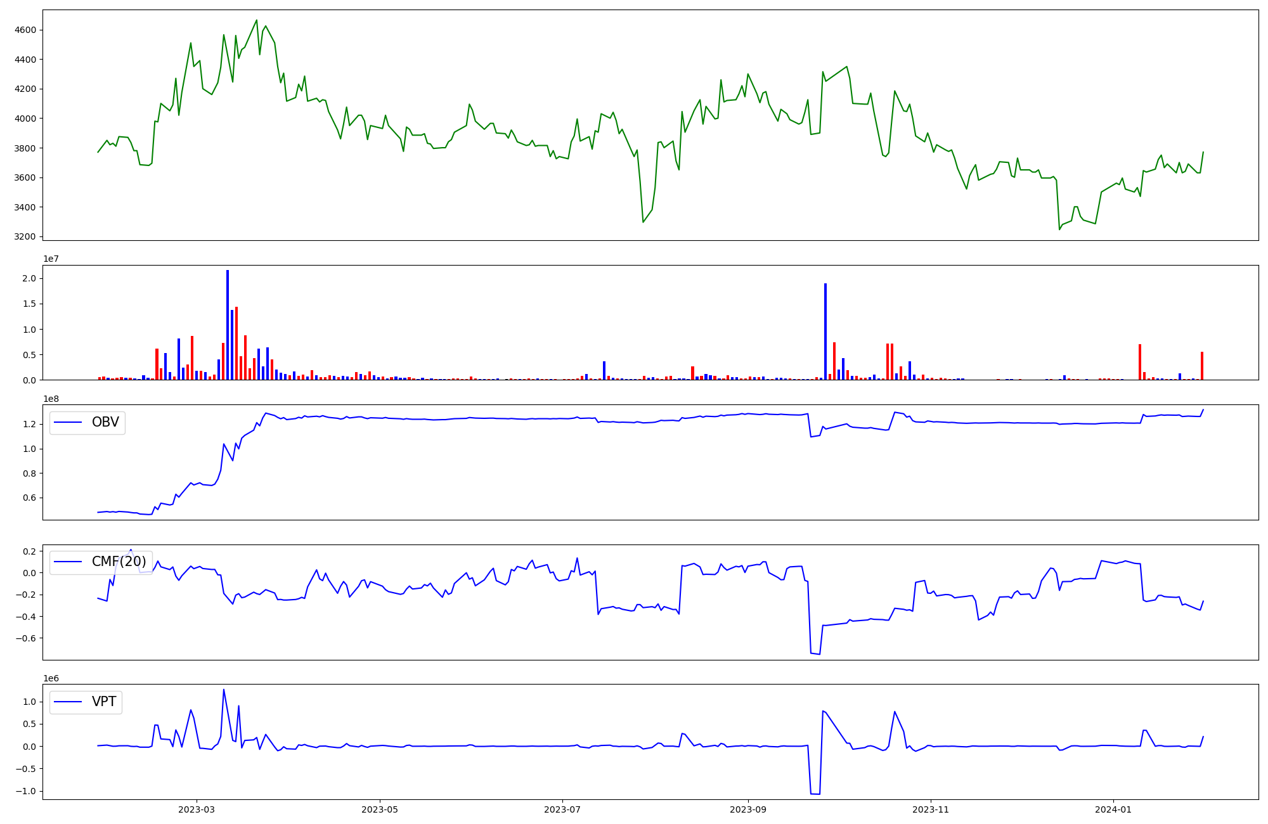1268x824 pixels.
Task: Click the 2.0 volume axis label
Action: point(30,278)
